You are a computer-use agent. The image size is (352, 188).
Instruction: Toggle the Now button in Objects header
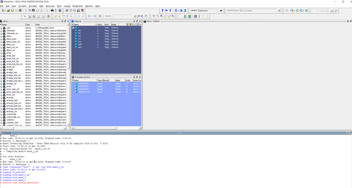[x=133, y=24]
